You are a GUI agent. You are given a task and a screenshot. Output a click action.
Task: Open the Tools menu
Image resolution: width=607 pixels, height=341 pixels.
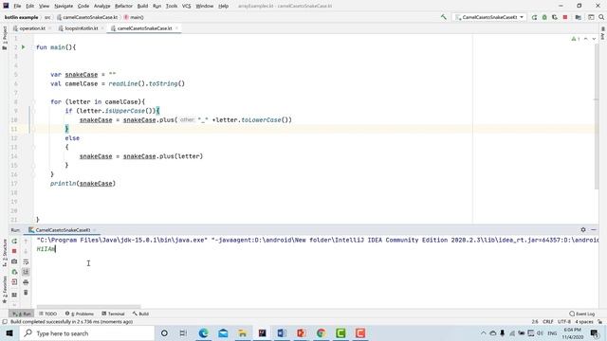[x=171, y=6]
